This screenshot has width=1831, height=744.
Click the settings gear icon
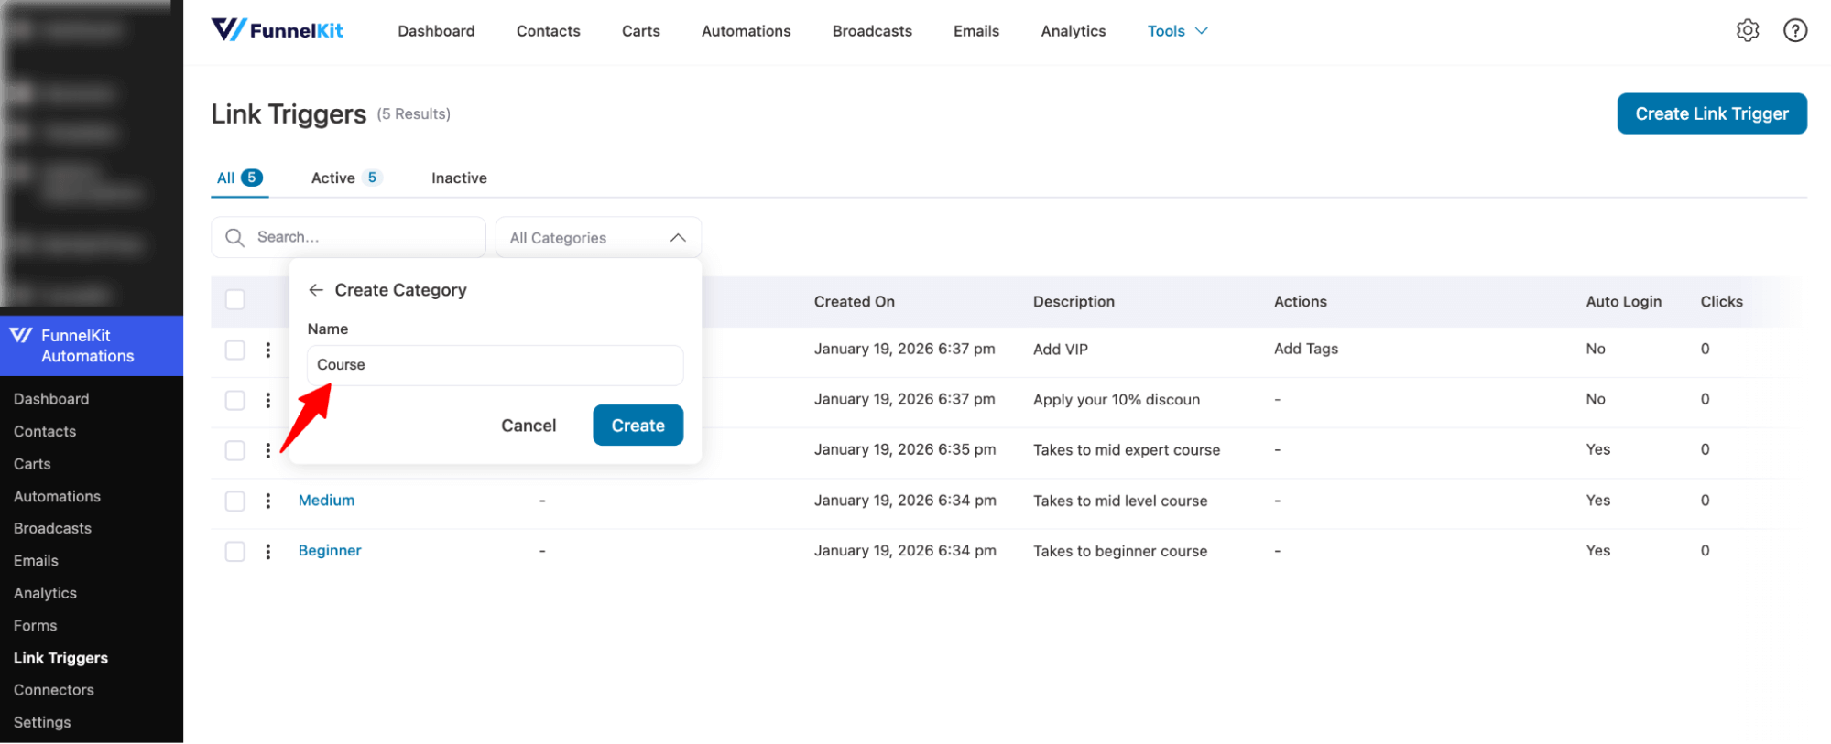point(1747,31)
